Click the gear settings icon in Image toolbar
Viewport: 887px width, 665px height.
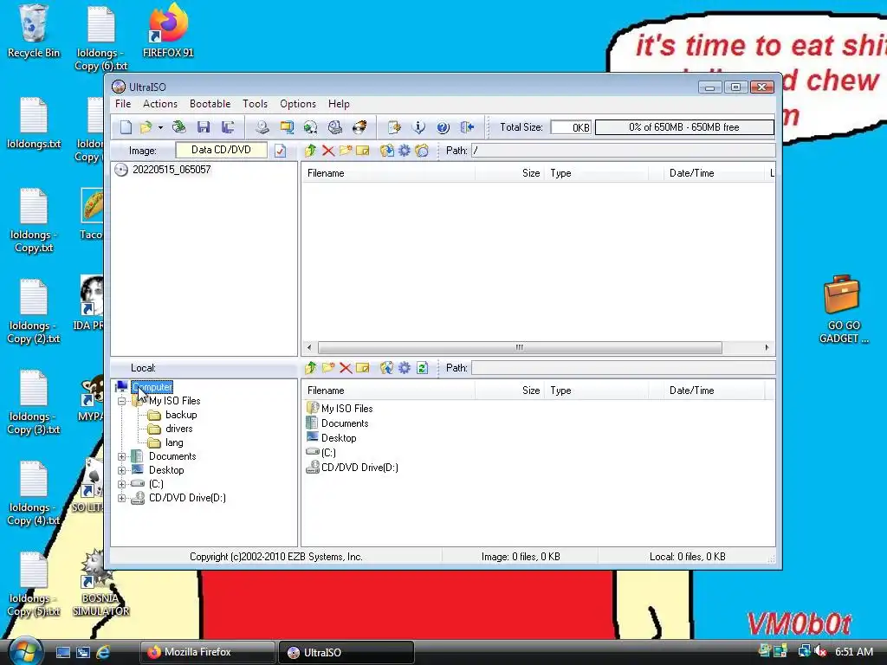405,151
